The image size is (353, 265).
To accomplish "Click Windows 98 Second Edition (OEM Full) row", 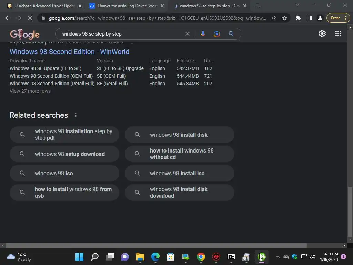I will (x=111, y=76).
